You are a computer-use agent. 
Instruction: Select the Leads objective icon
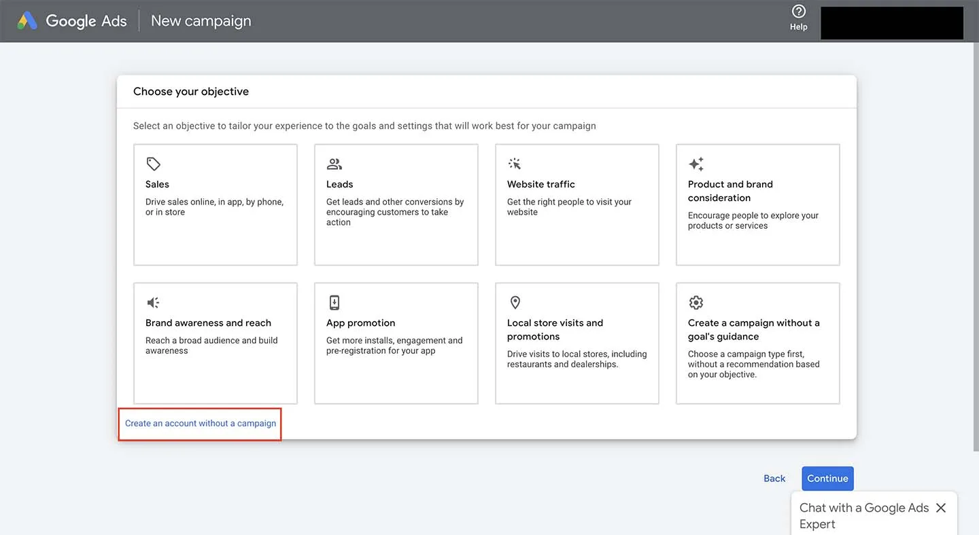pyautogui.click(x=334, y=163)
